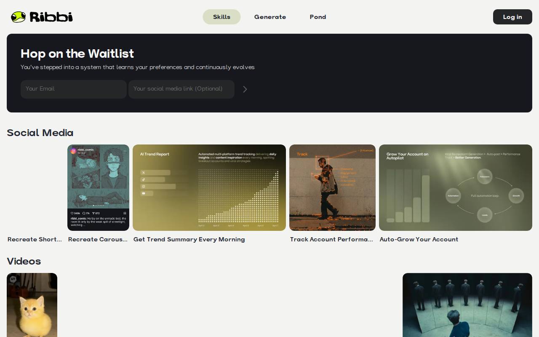The height and width of the screenshot is (337, 539).
Task: Click the heart icon on the ribbi_comic post
Action: pos(72,213)
